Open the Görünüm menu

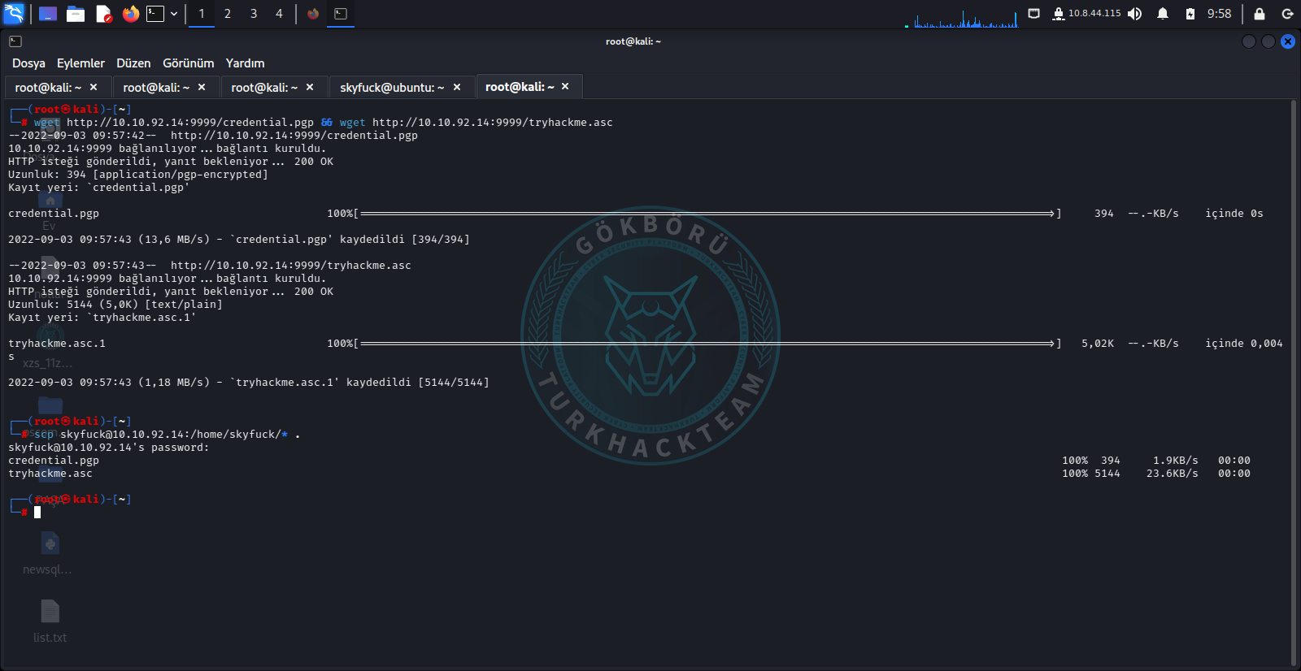coord(188,63)
